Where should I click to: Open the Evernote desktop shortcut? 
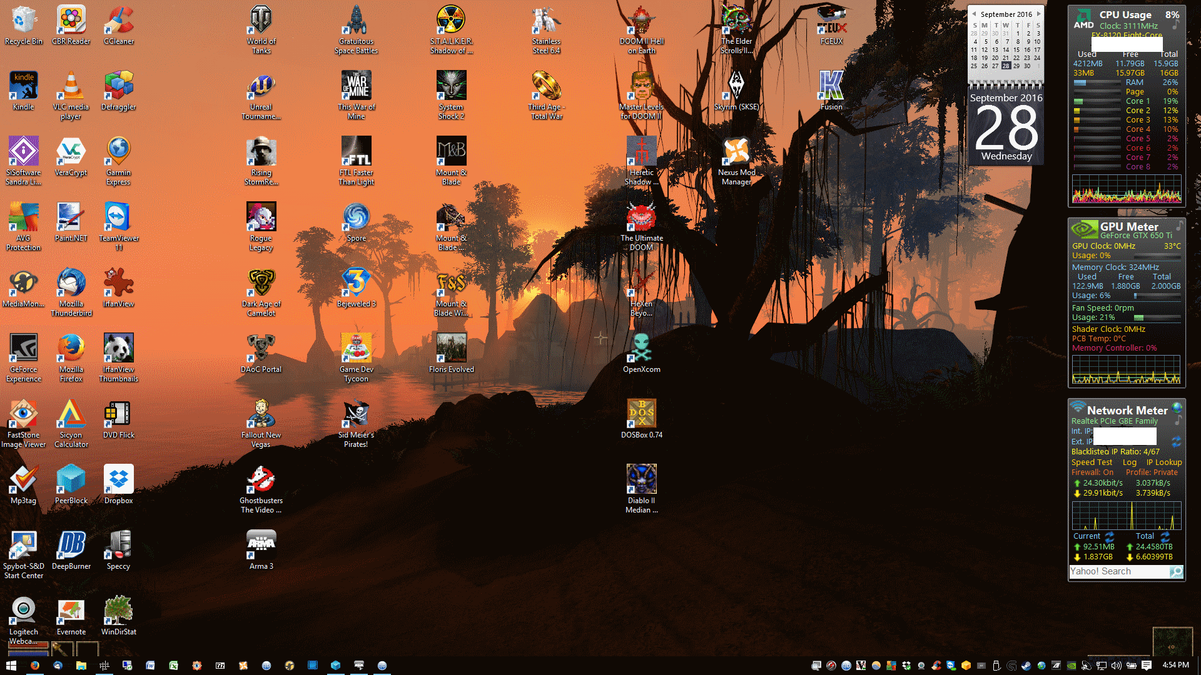point(71,616)
